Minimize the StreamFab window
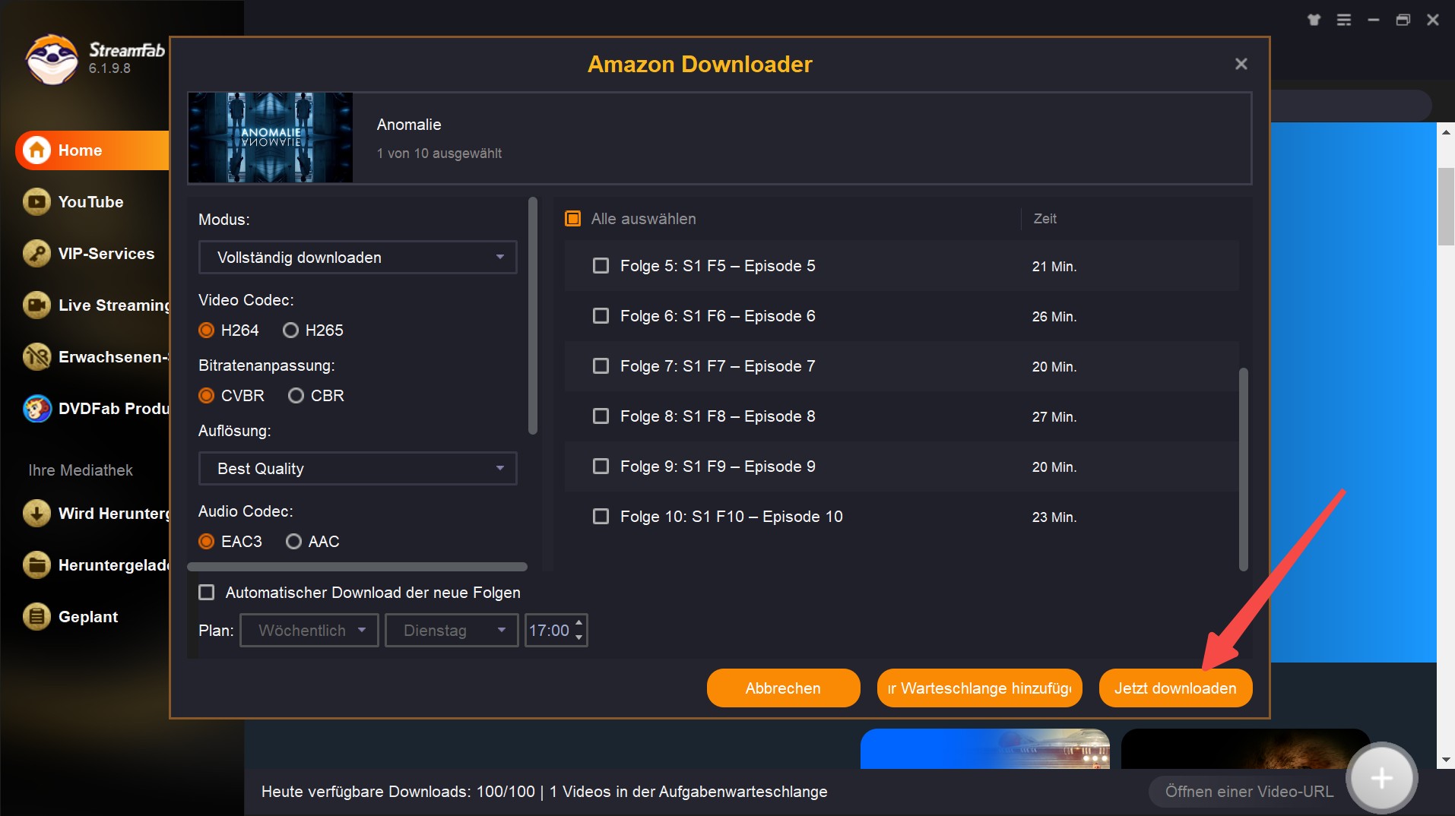 point(1374,21)
